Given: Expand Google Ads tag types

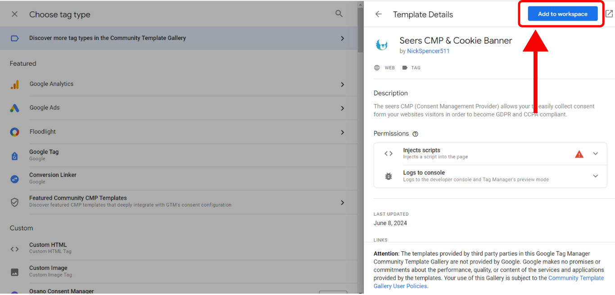Looking at the screenshot, I should pos(343,109).
